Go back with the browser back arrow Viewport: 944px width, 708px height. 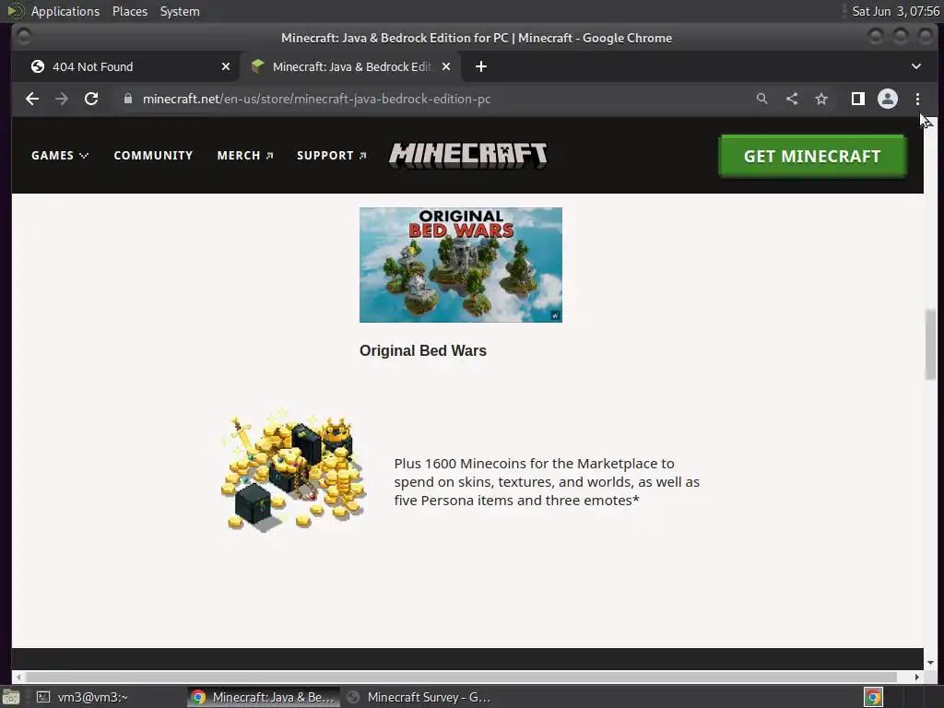32,99
